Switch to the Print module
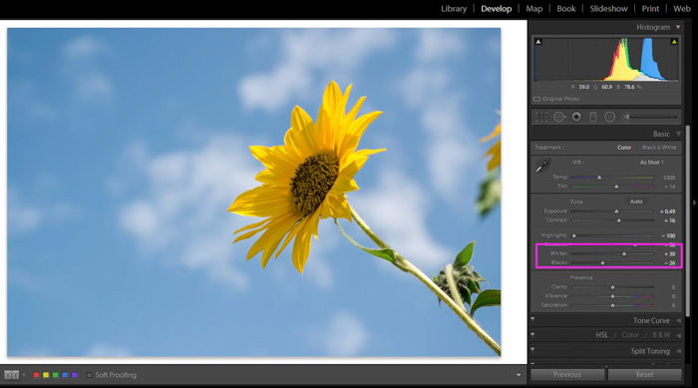Image resolution: width=698 pixels, height=388 pixels. 650,8
